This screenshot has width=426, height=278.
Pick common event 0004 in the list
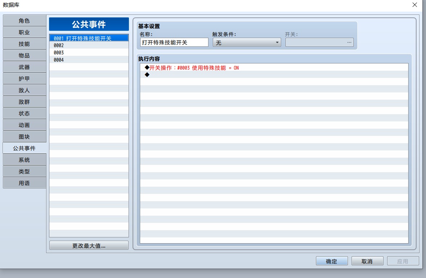click(x=89, y=60)
